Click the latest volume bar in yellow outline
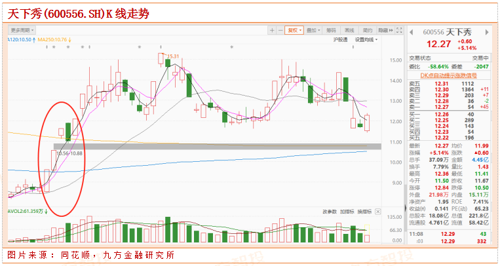The height and width of the screenshot is (266, 500). [x=367, y=233]
